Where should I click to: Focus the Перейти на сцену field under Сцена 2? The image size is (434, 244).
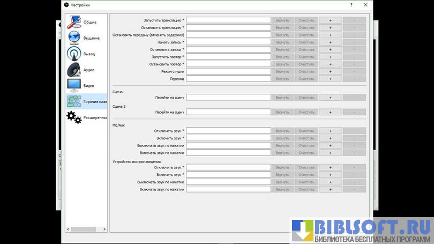pos(228,112)
